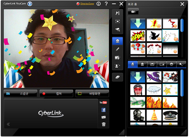Switch to the robot avatar effects tab
189x137 pixels.
point(142,64)
